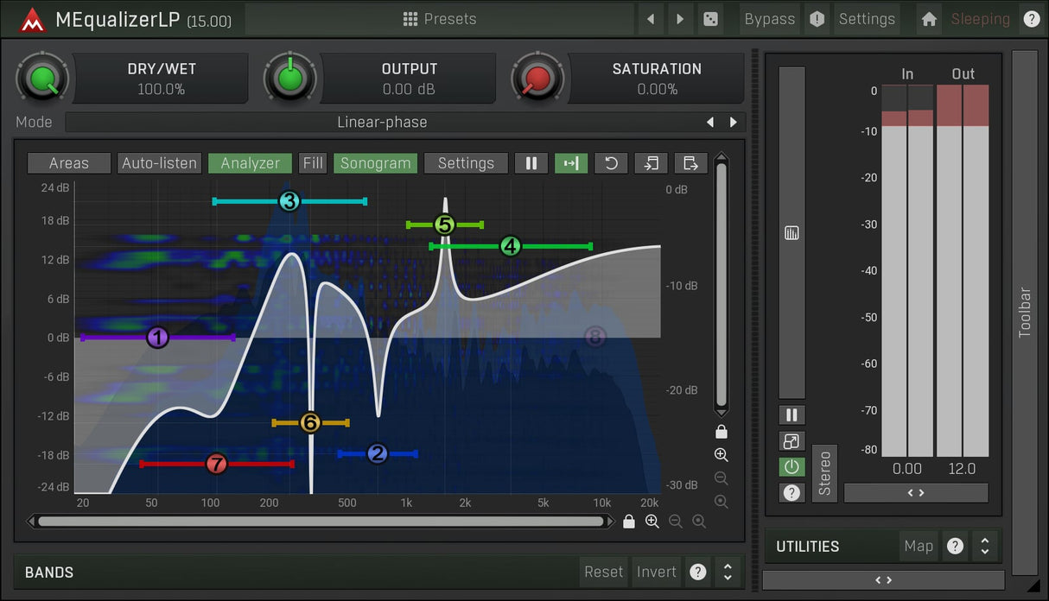Click the horizontal axis lock icon
Viewport: 1049px width, 601px height.
[629, 522]
